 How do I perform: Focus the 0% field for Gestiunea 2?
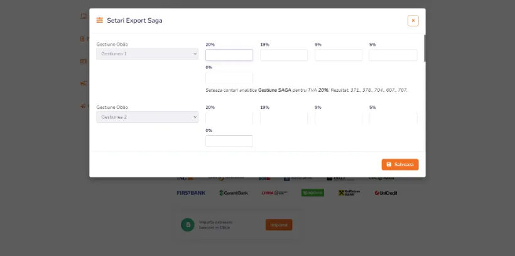point(229,141)
